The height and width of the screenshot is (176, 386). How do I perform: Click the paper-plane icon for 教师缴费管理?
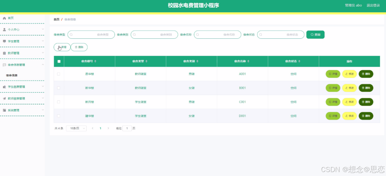pyautogui.click(x=4, y=98)
